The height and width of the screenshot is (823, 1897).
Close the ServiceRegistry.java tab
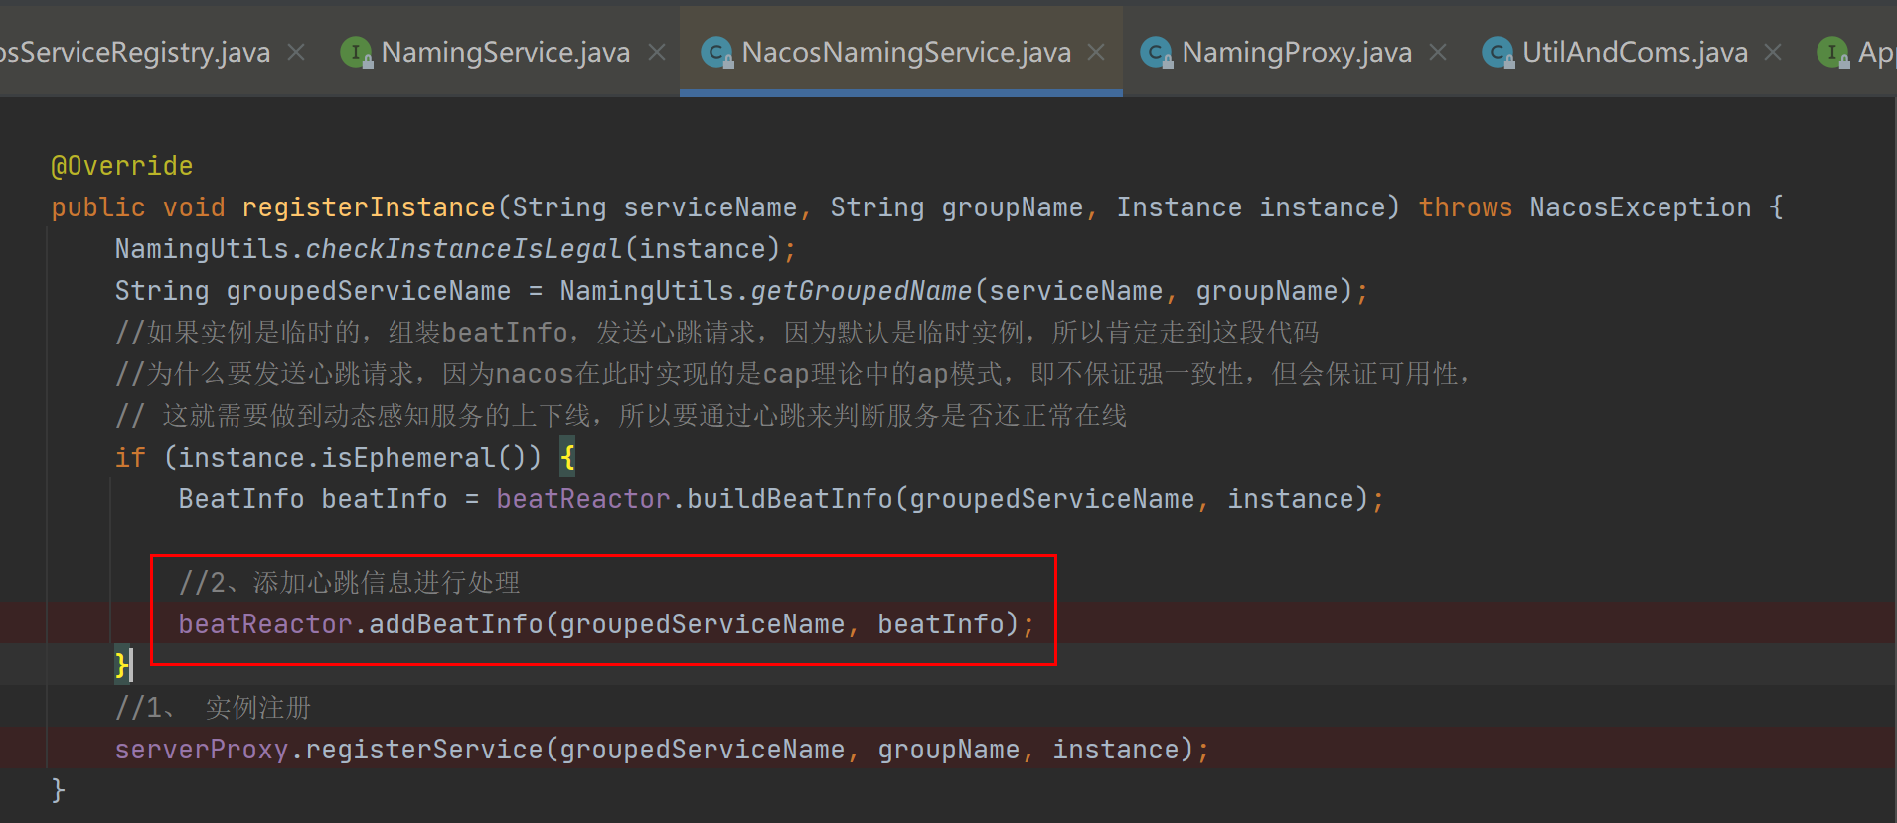point(296,52)
